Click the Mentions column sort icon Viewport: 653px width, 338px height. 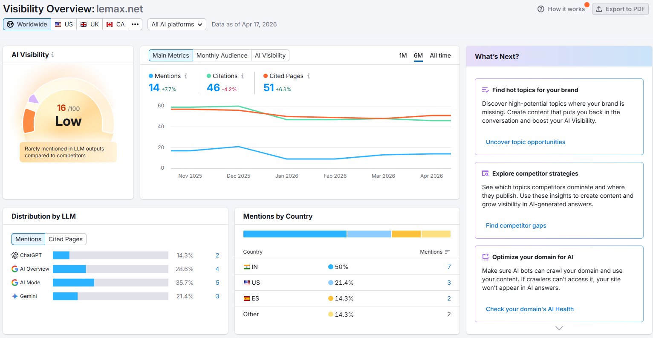click(447, 252)
